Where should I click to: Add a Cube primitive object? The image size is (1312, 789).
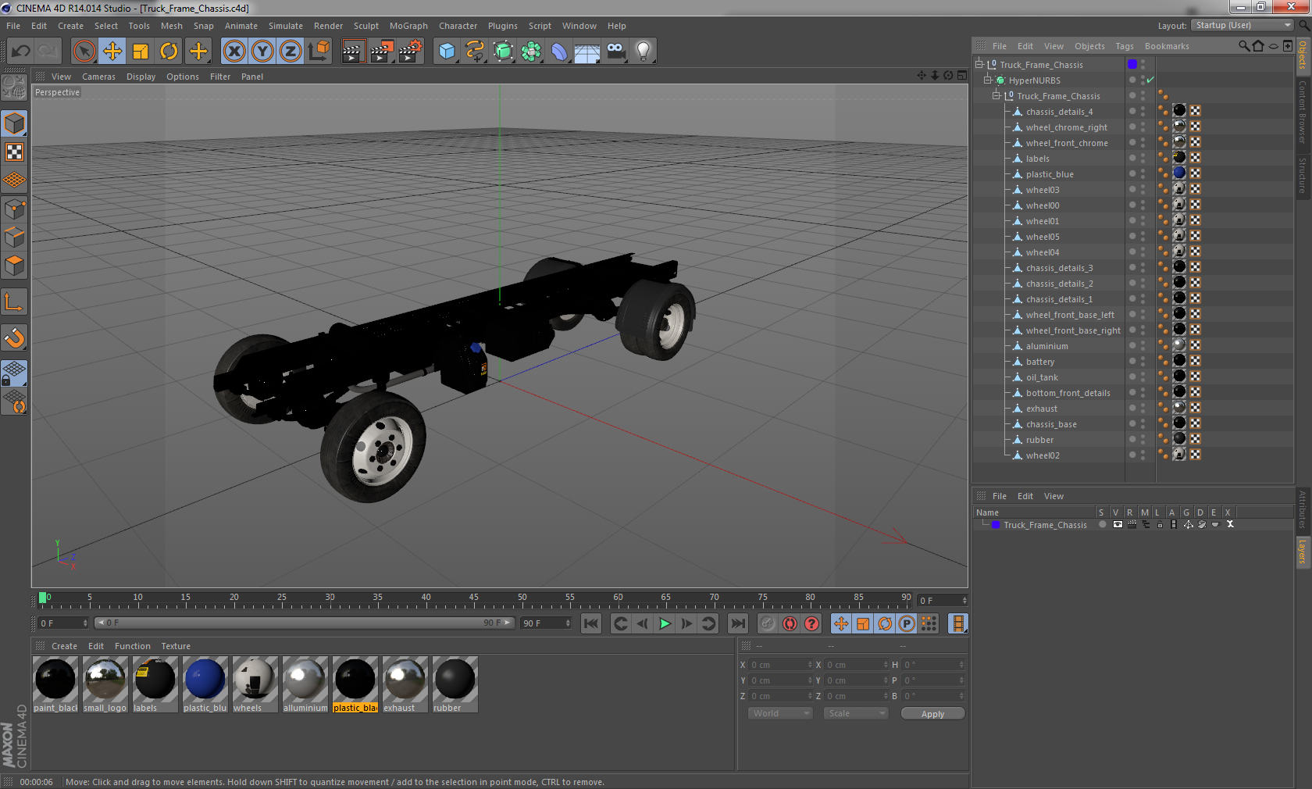(x=447, y=52)
